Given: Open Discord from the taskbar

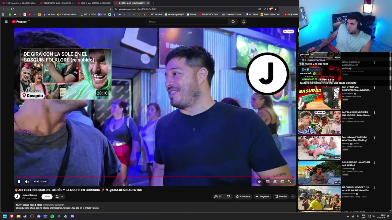Looking at the screenshot, I should tap(39, 216).
